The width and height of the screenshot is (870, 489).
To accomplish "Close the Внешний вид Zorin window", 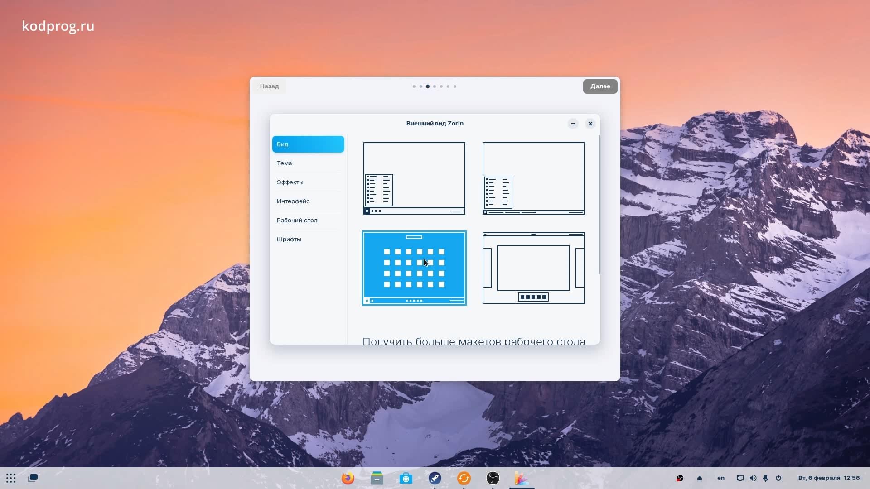I will (590, 124).
